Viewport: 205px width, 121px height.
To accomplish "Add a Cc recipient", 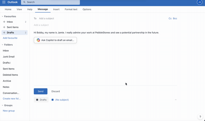I will (x=170, y=18).
